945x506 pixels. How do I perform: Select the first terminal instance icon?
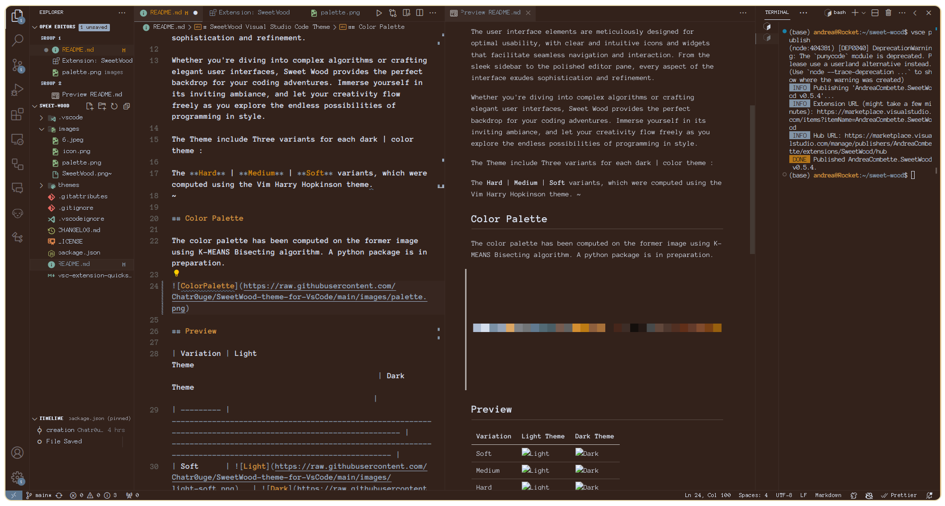[x=767, y=27]
